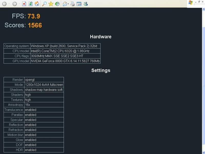The image size is (205, 154).
Task: Click the Windows flag logo
Action: coord(191,3)
